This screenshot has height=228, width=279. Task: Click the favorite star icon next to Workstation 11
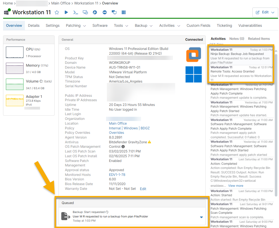tap(57, 12)
